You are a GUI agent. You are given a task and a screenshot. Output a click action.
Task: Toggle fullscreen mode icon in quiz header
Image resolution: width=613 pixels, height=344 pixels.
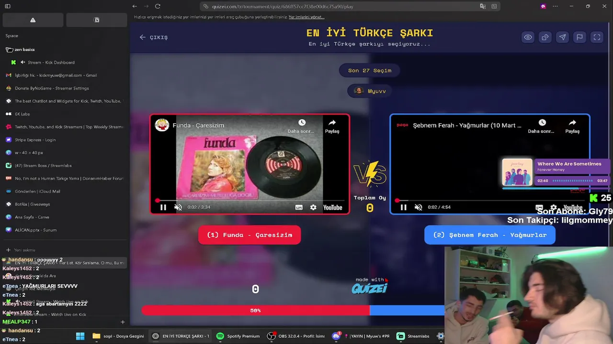[x=597, y=37]
